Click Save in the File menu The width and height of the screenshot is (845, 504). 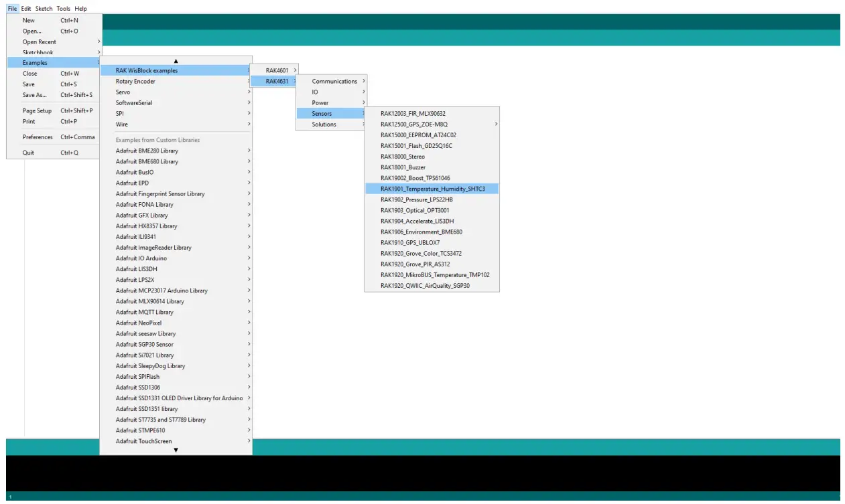click(x=54, y=84)
